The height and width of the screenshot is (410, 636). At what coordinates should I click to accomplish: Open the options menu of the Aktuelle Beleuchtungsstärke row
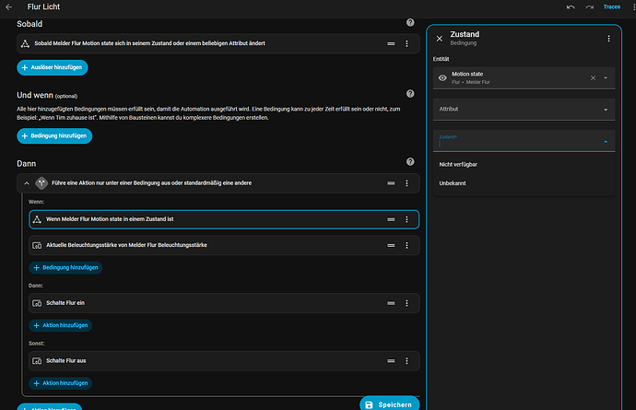[406, 245]
